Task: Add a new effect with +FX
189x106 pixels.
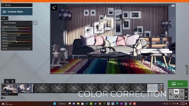Action: [x=4, y=18]
